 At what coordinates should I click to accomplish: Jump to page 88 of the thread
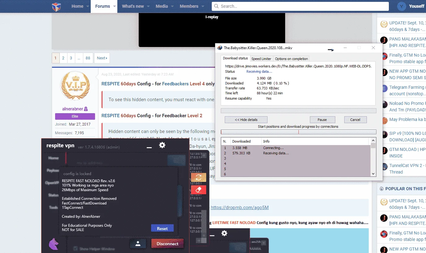[88, 58]
